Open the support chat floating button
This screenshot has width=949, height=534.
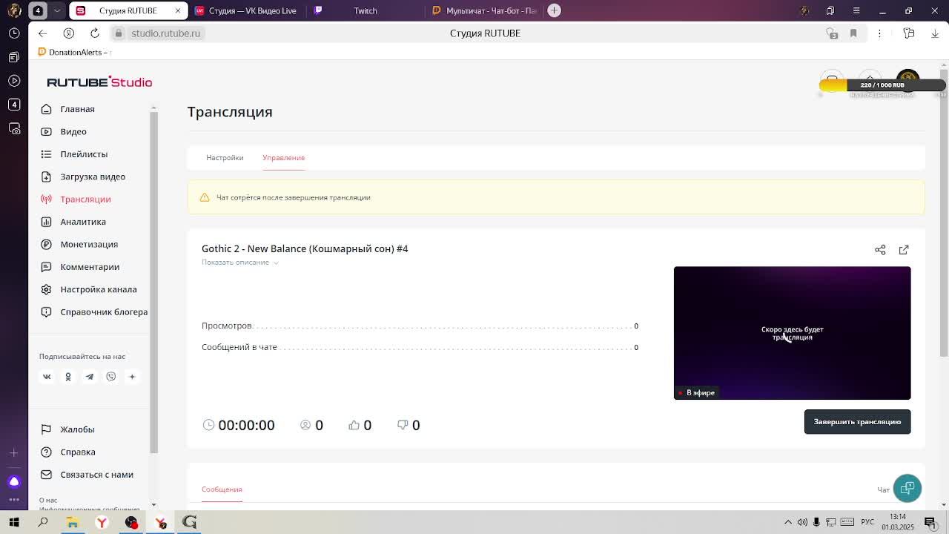907,488
